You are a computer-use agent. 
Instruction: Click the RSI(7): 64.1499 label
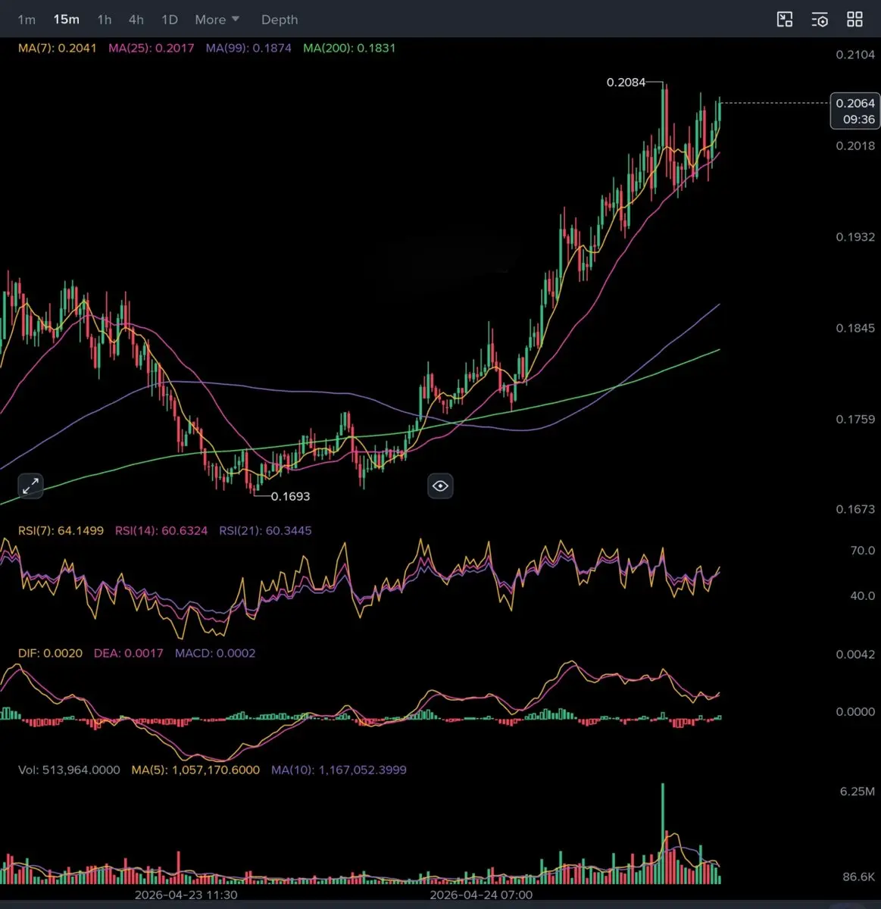(61, 530)
